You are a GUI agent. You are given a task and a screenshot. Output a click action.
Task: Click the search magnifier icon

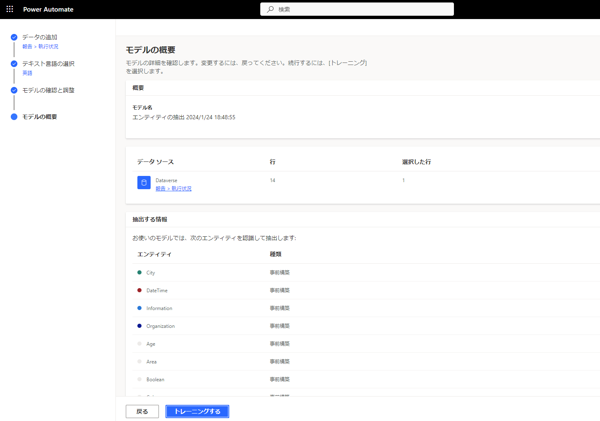point(270,9)
